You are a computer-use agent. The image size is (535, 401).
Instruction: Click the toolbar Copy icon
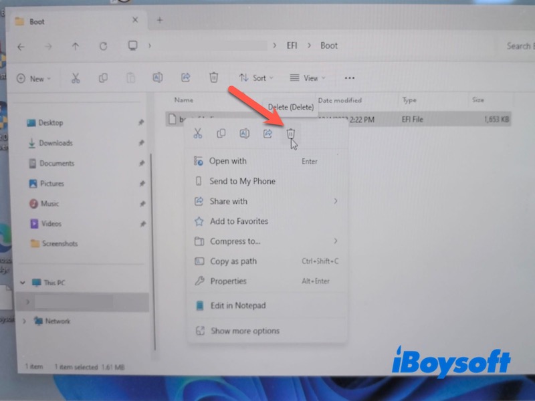103,78
